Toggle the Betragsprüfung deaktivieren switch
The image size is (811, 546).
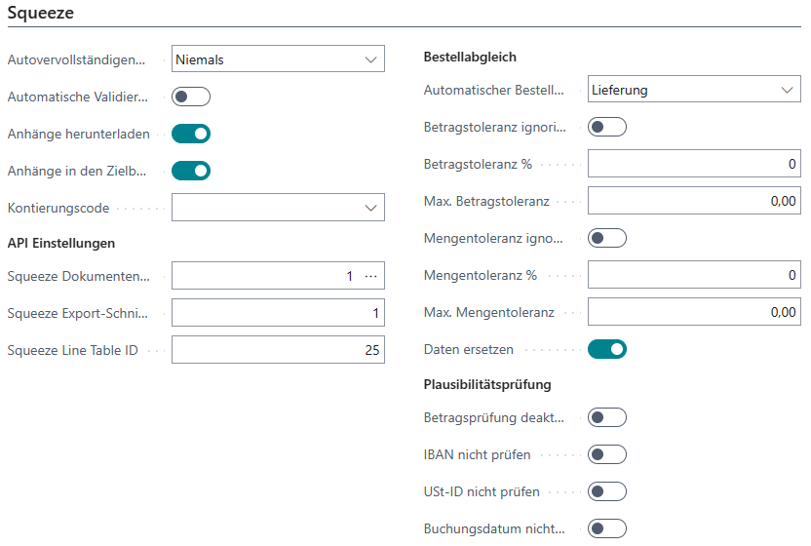(607, 417)
